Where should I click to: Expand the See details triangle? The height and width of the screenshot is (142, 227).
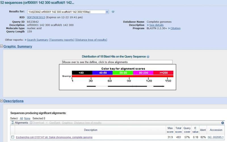pyautogui.click(x=148, y=25)
